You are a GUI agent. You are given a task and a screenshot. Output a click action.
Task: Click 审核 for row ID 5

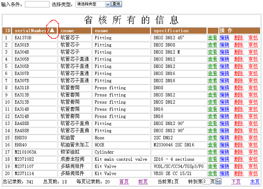coord(253,66)
